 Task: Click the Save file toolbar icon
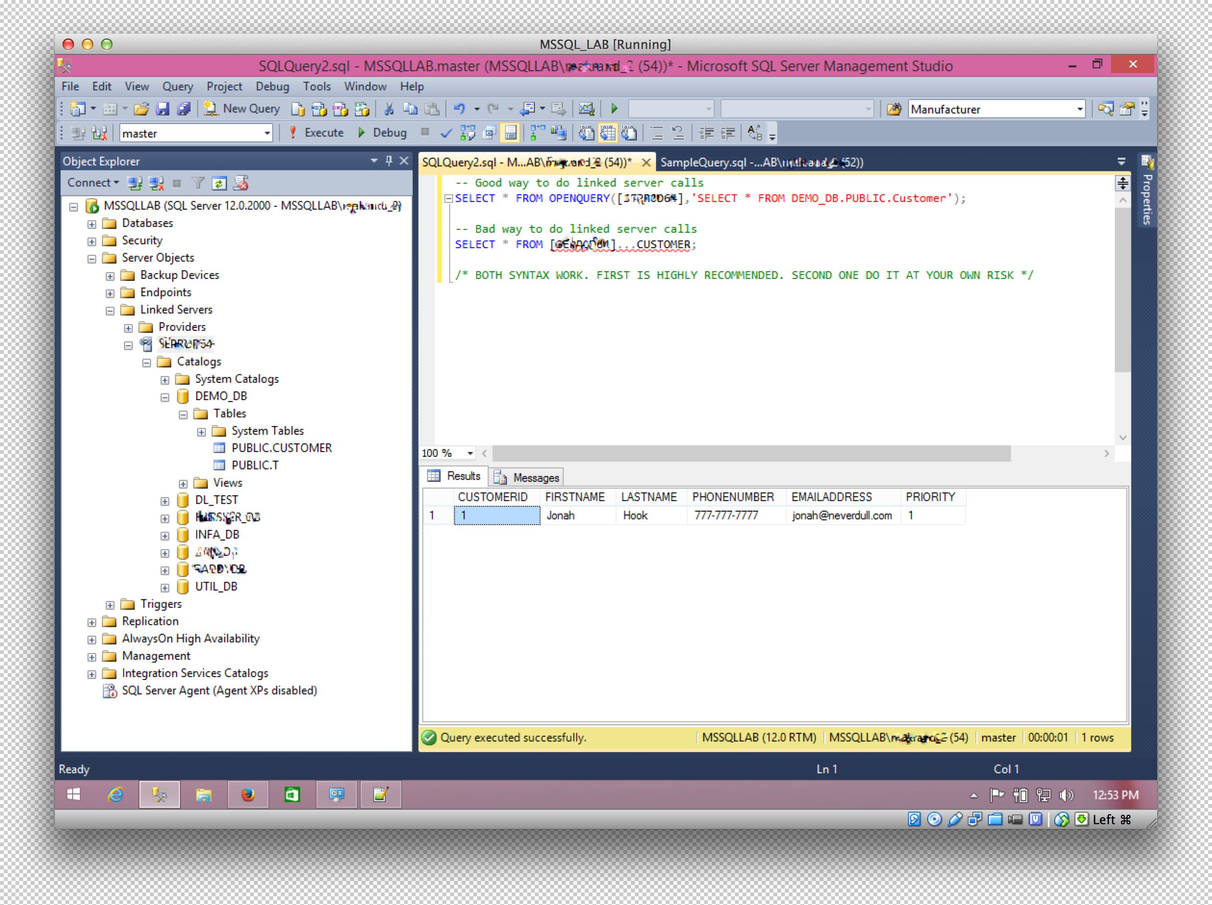163,109
